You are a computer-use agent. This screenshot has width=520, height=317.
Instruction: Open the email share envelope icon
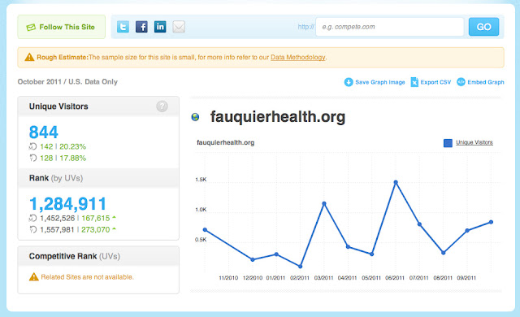click(179, 27)
